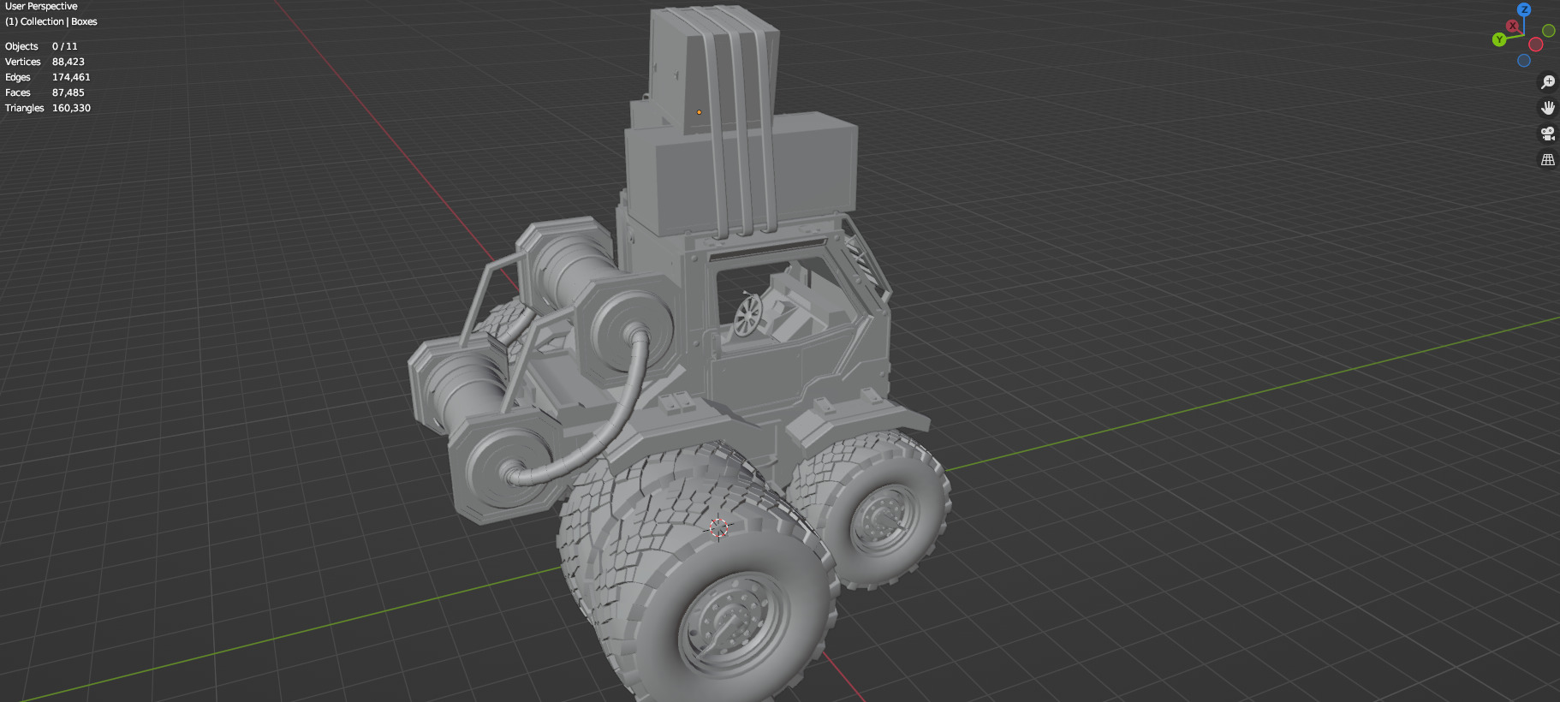Click the blue Z axis gizmo ball
The width and height of the screenshot is (1560, 702).
click(1524, 9)
